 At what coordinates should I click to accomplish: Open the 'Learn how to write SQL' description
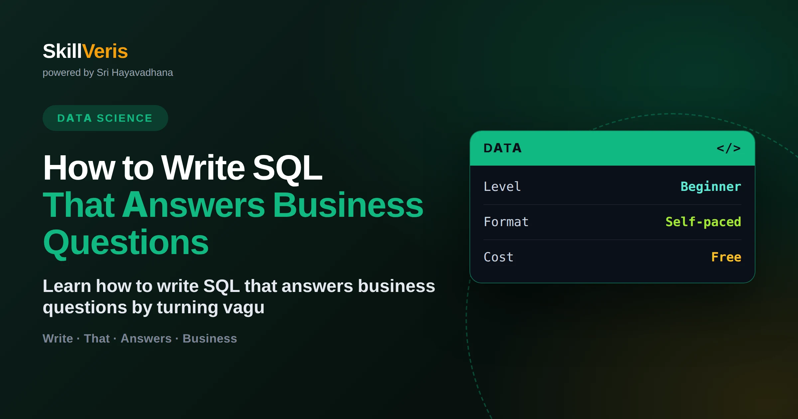[x=239, y=297]
